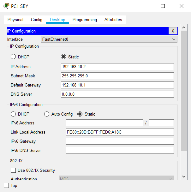Select the IPv4 Static radio button
This screenshot has height=192, width=191.
click(63, 57)
